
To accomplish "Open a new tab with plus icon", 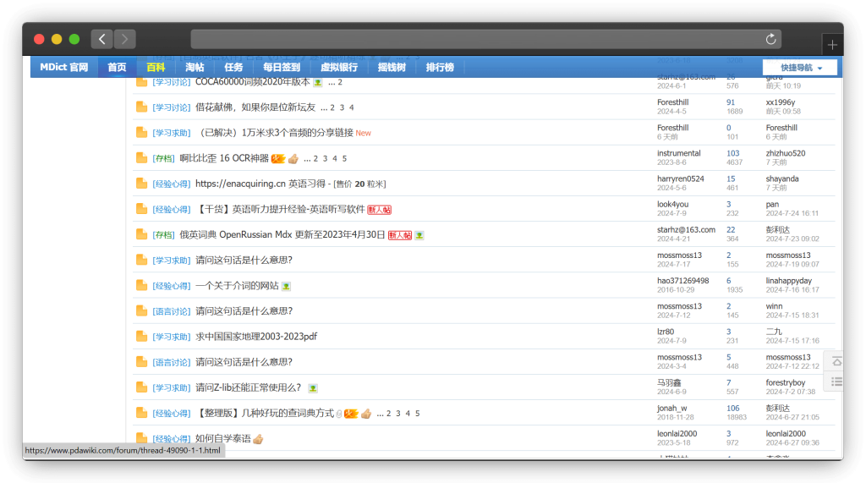I will point(832,45).
